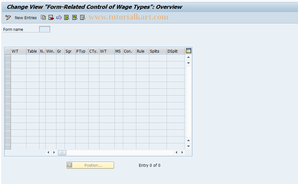Image resolution: width=298 pixels, height=184 pixels.
Task: Click the Gr column header
Action: click(x=60, y=51)
